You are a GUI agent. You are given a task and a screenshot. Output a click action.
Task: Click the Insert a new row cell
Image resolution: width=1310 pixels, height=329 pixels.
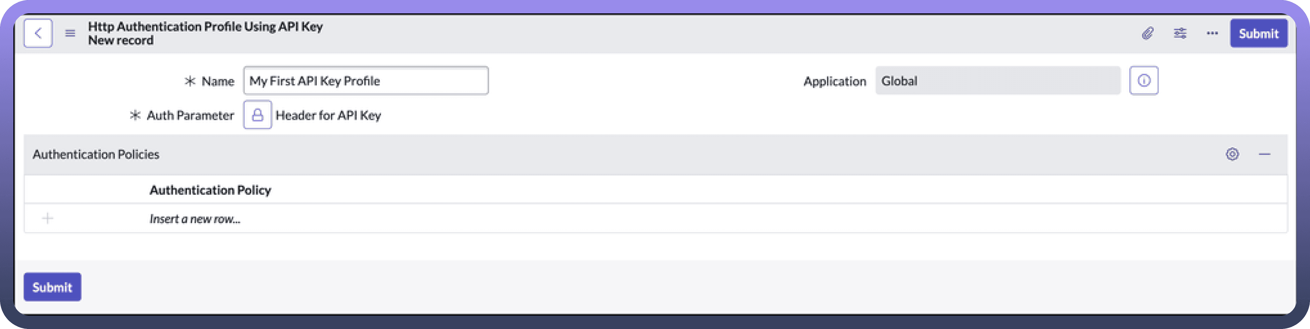coord(195,219)
